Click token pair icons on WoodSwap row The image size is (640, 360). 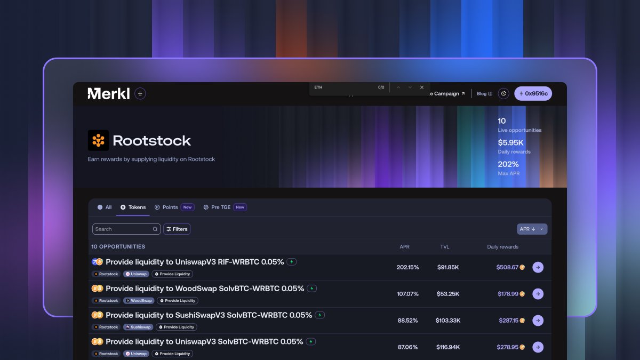tap(97, 289)
